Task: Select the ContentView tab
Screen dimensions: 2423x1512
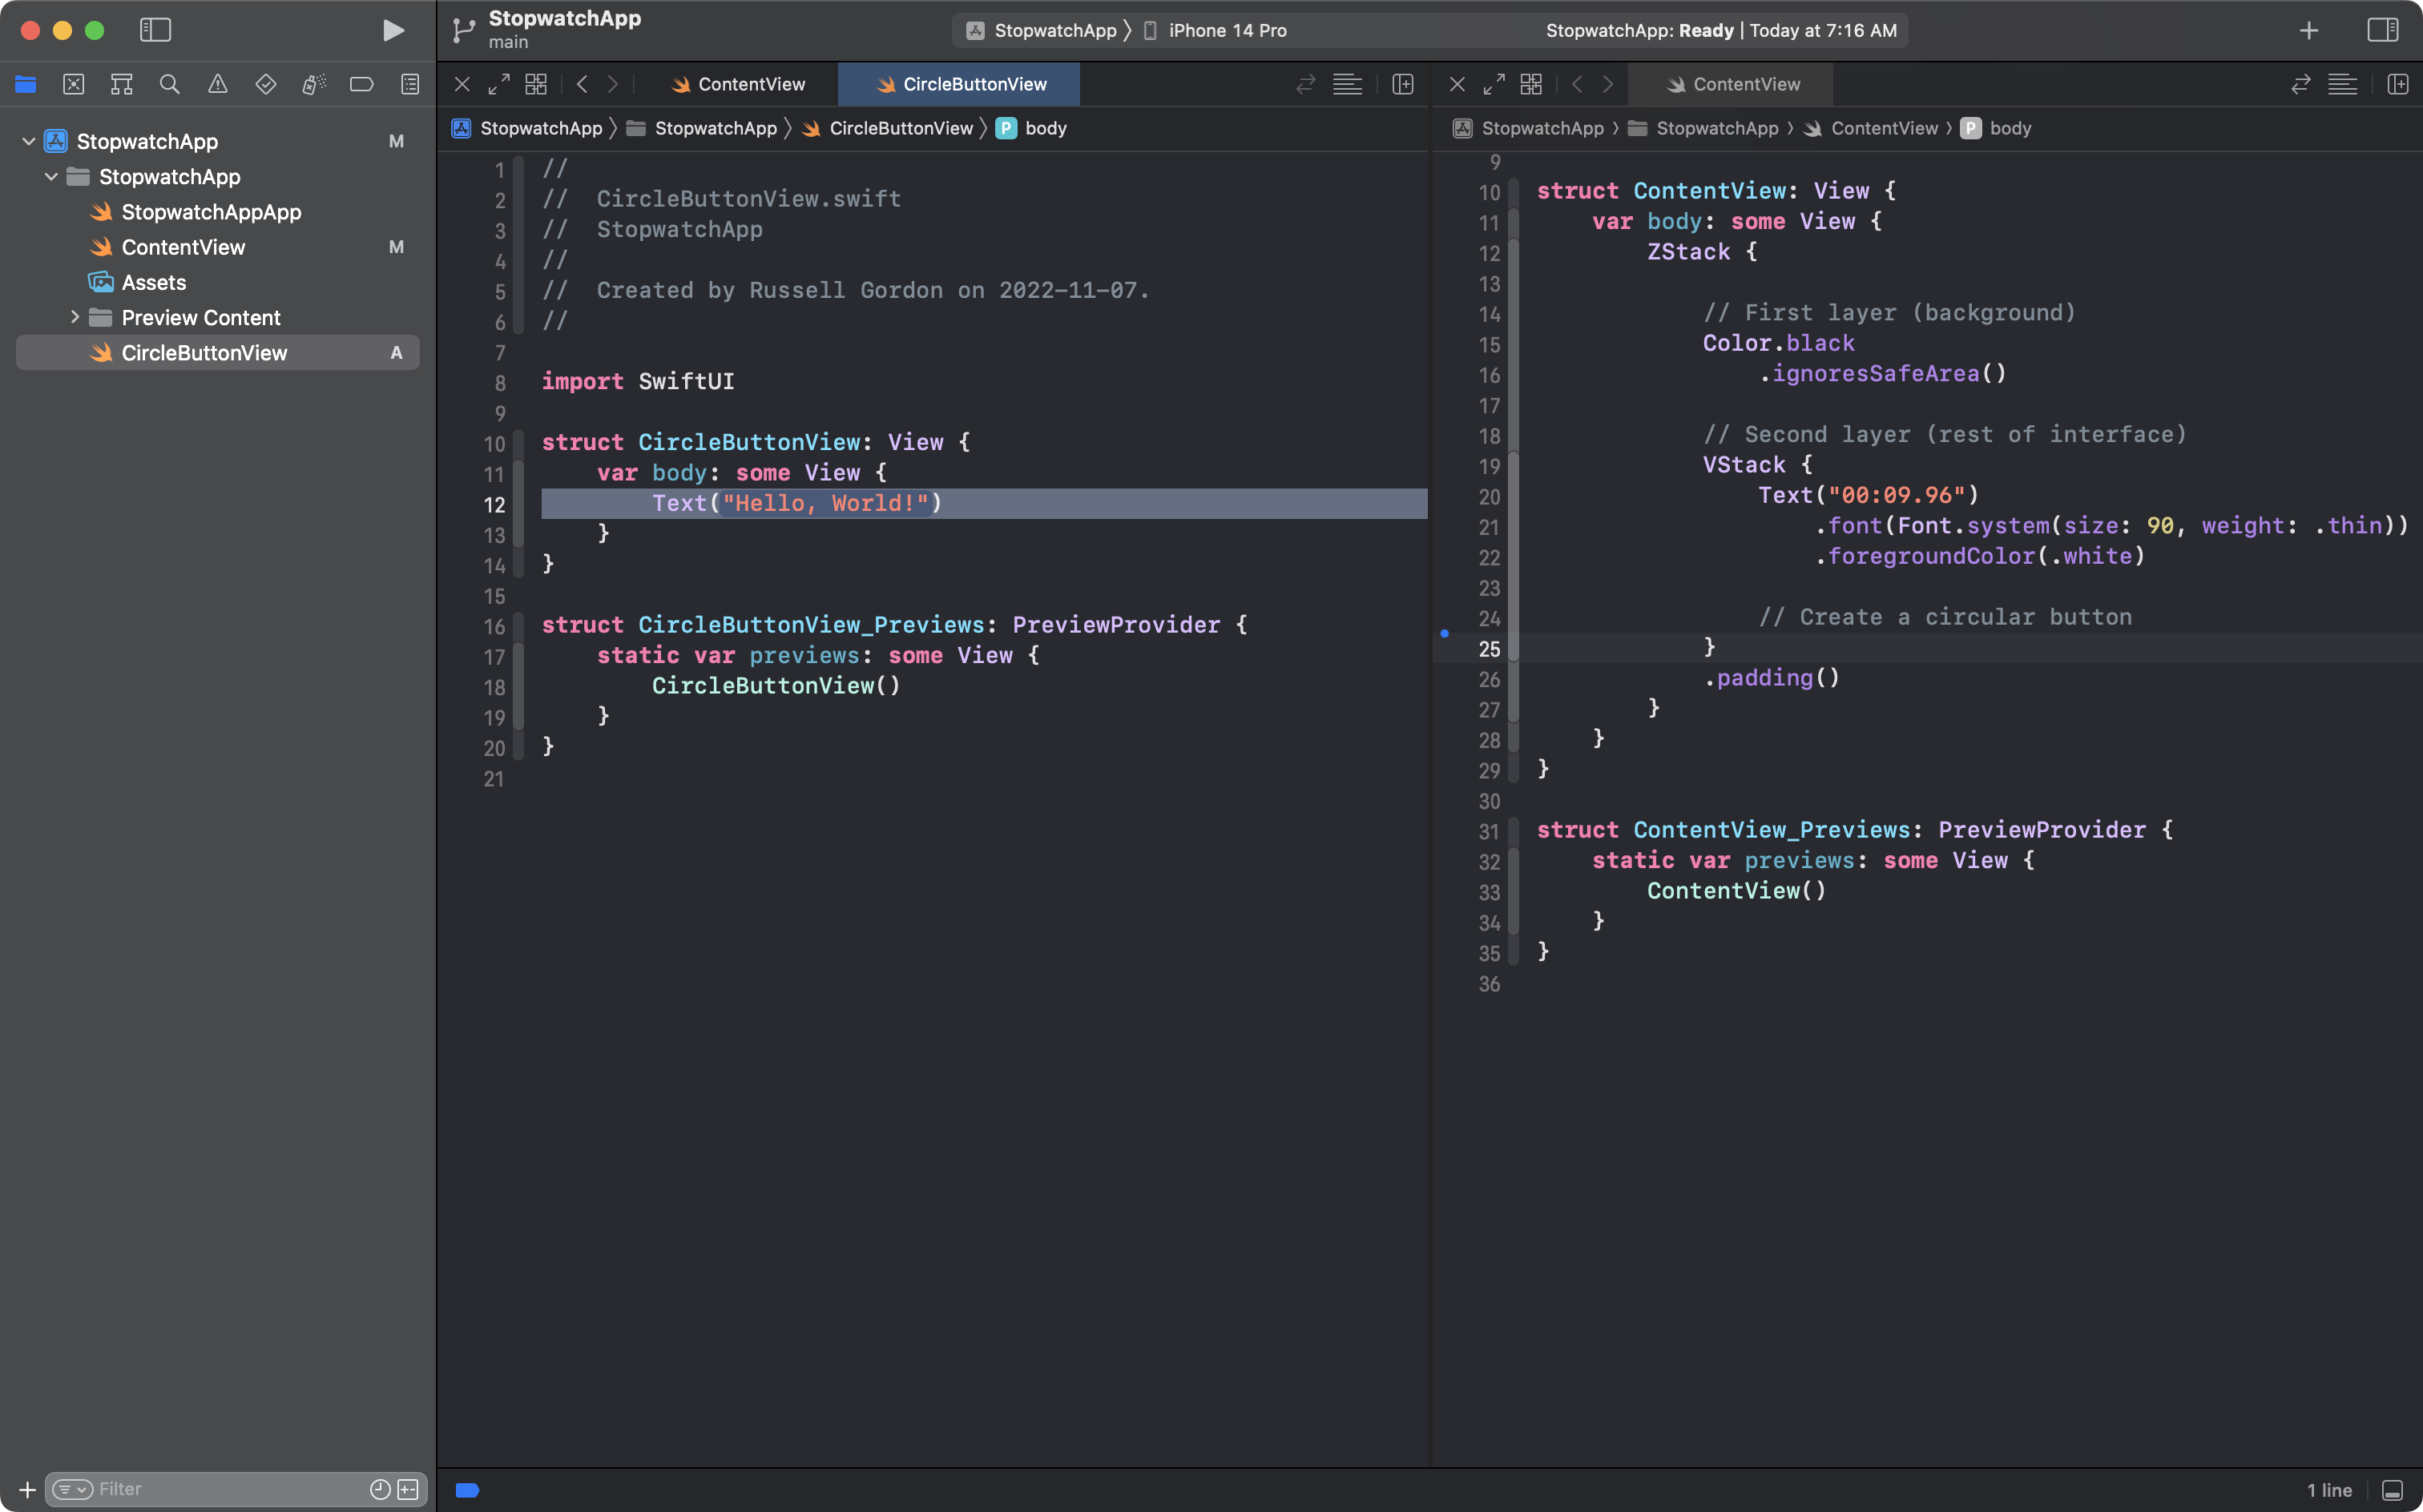Action: (751, 82)
